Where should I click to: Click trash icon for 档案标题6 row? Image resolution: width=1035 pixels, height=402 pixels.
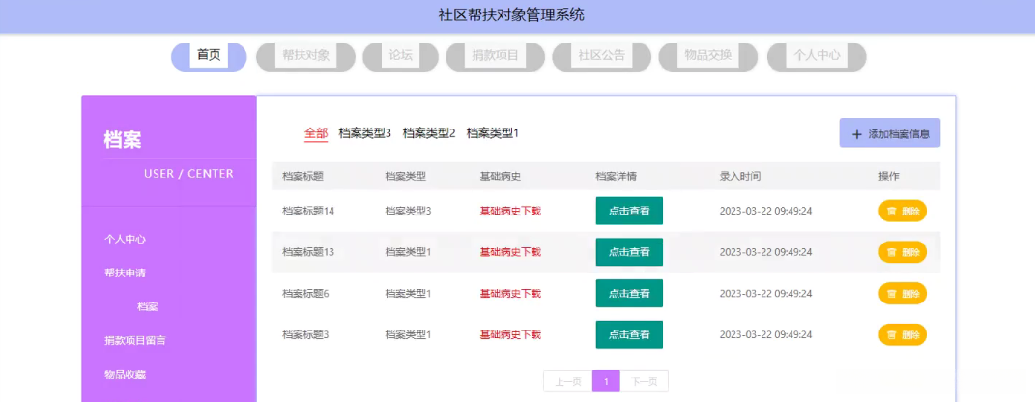tap(891, 294)
